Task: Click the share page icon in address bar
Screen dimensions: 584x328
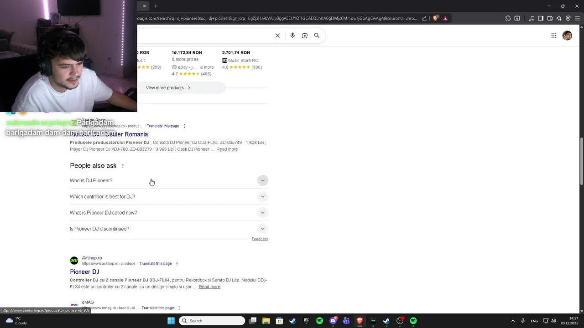Action: pyautogui.click(x=424, y=18)
